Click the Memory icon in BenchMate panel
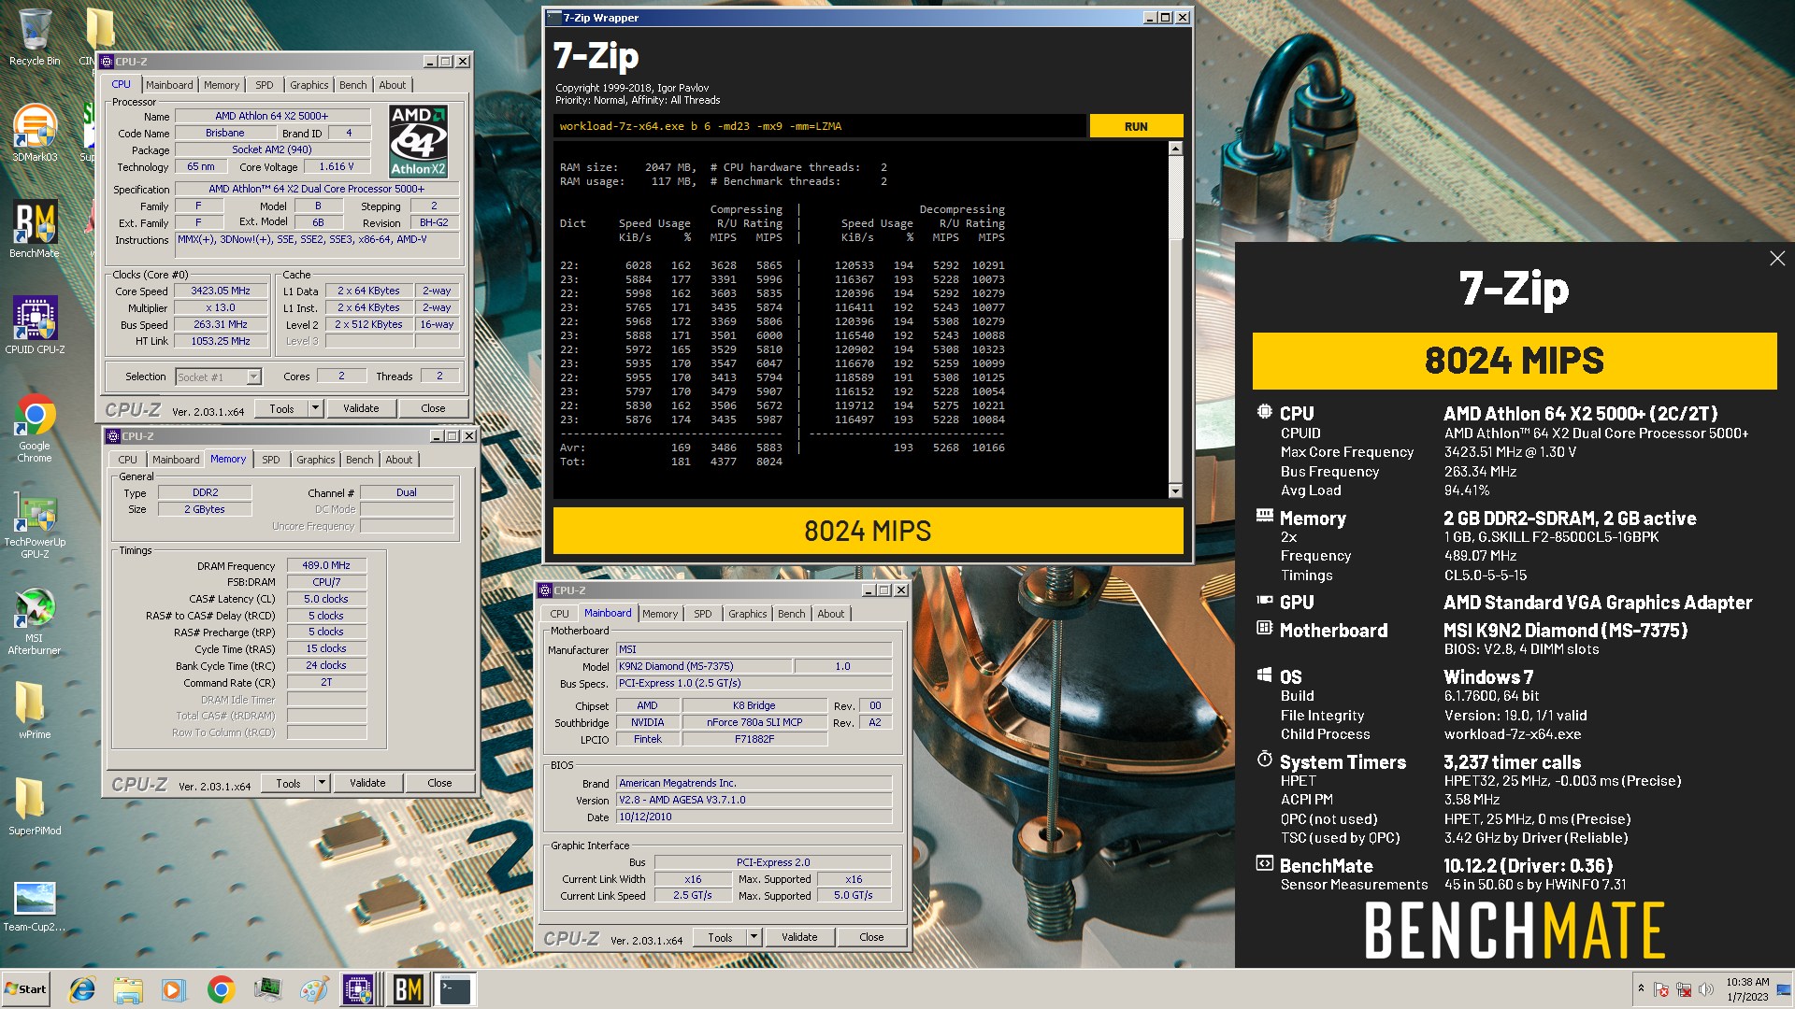Image resolution: width=1795 pixels, height=1009 pixels. [1264, 516]
